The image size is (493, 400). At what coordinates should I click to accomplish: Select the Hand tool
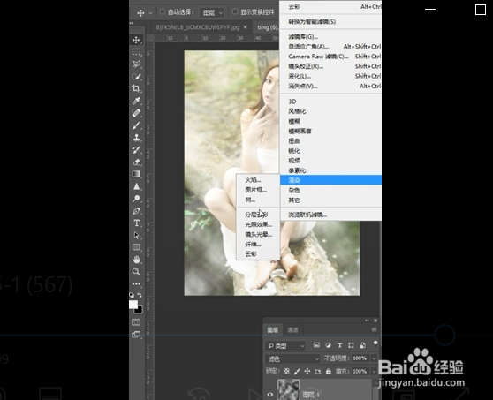[136, 260]
